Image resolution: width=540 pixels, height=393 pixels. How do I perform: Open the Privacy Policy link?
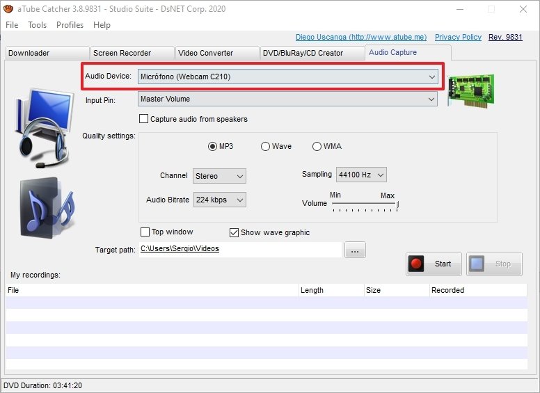(458, 37)
